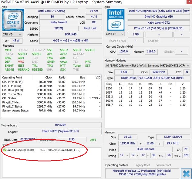Viewport: 192px width, 179px height.
Task: Click the Intel Core i7 logo image
Action: 13,20
